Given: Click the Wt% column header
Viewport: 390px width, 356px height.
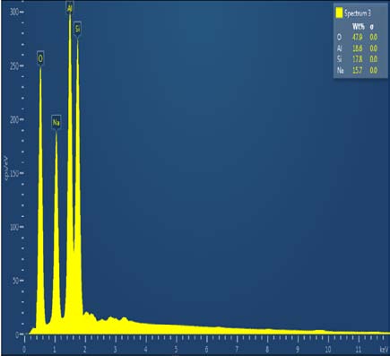Looking at the screenshot, I should [x=359, y=27].
